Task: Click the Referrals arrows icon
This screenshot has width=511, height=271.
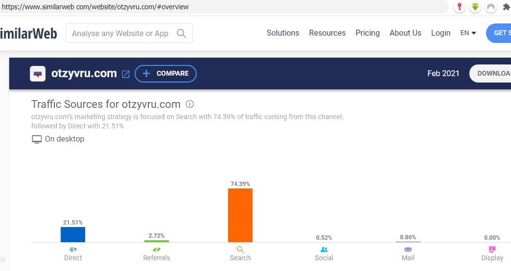Action: pyautogui.click(x=157, y=249)
